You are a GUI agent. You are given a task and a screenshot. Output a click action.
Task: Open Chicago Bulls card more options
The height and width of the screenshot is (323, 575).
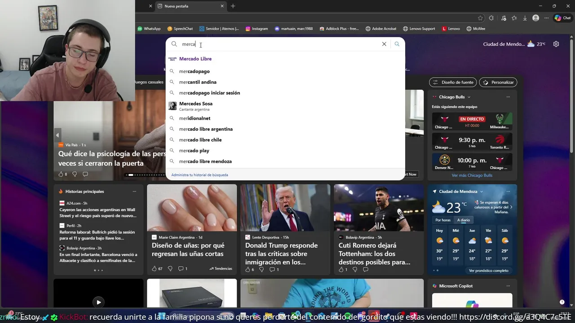(508, 97)
